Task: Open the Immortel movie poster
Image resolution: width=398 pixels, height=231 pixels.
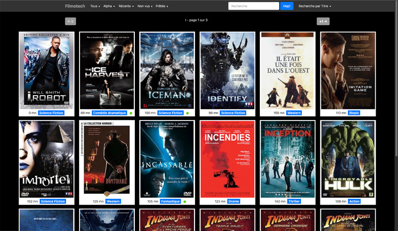Action: [x=47, y=159]
